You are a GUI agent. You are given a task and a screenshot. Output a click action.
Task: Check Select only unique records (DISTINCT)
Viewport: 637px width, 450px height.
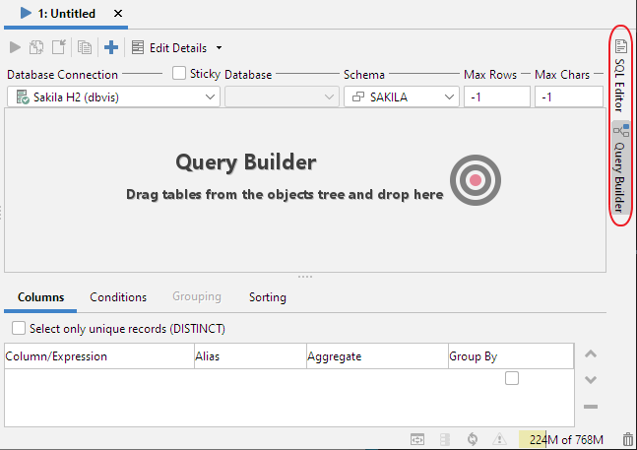(x=19, y=328)
